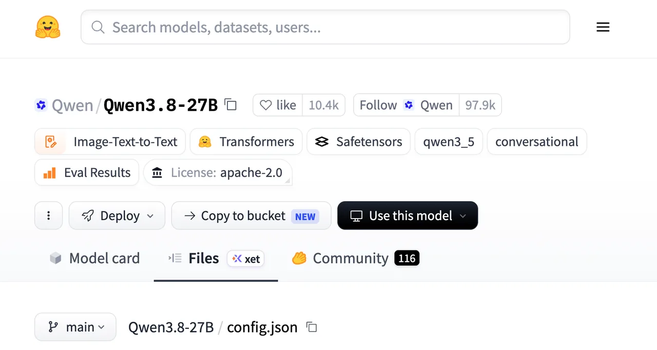Select the Transformers tag
657x350 pixels.
pyautogui.click(x=246, y=142)
